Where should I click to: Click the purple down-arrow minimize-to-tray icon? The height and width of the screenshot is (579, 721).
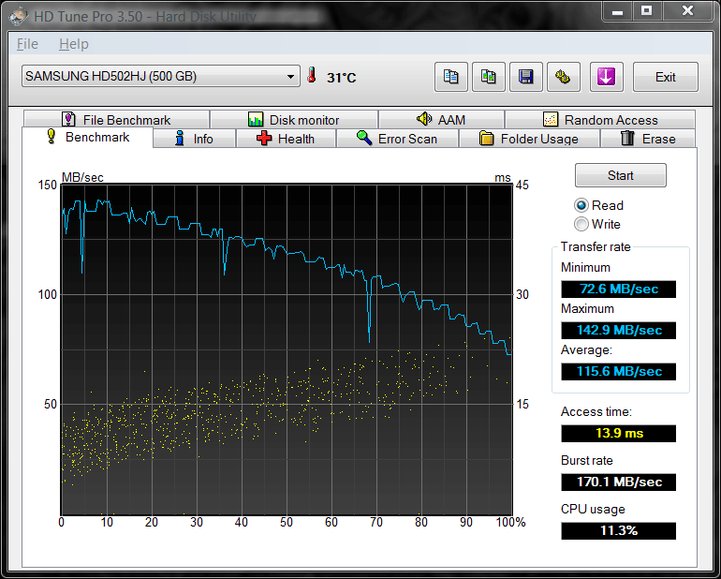pyautogui.click(x=606, y=77)
